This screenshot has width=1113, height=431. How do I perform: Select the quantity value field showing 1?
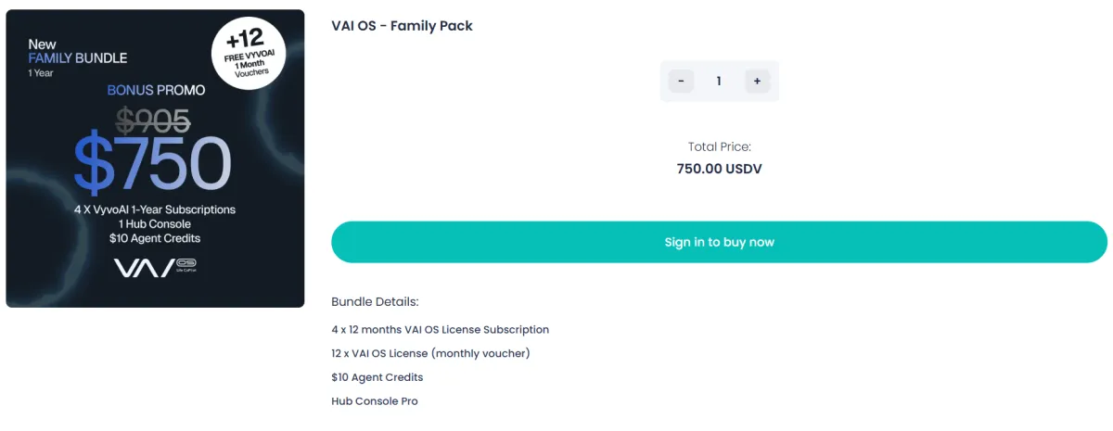[719, 82]
